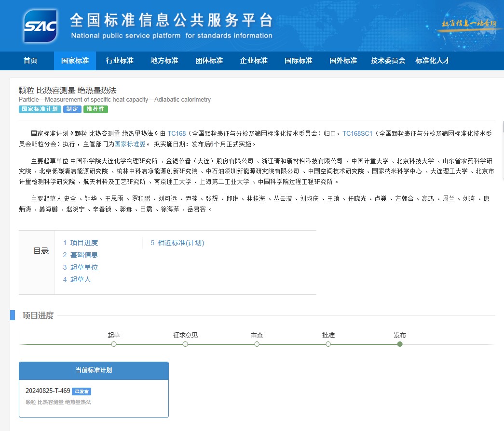This screenshot has width=504, height=431.
Task: Open the 技术委员会 menu item
Action: click(x=388, y=61)
